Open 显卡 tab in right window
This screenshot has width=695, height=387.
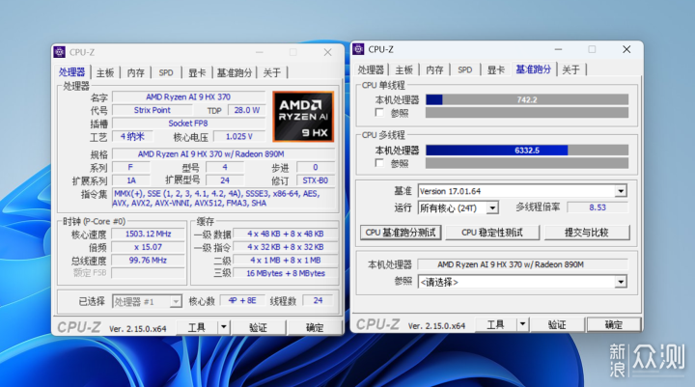495,69
